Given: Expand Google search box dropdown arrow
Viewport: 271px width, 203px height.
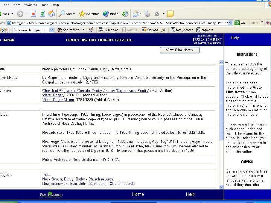Looking at the screenshot, I should point(52,30).
